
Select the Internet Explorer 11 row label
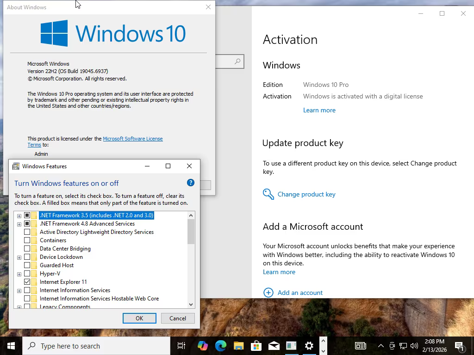pyautogui.click(x=63, y=282)
